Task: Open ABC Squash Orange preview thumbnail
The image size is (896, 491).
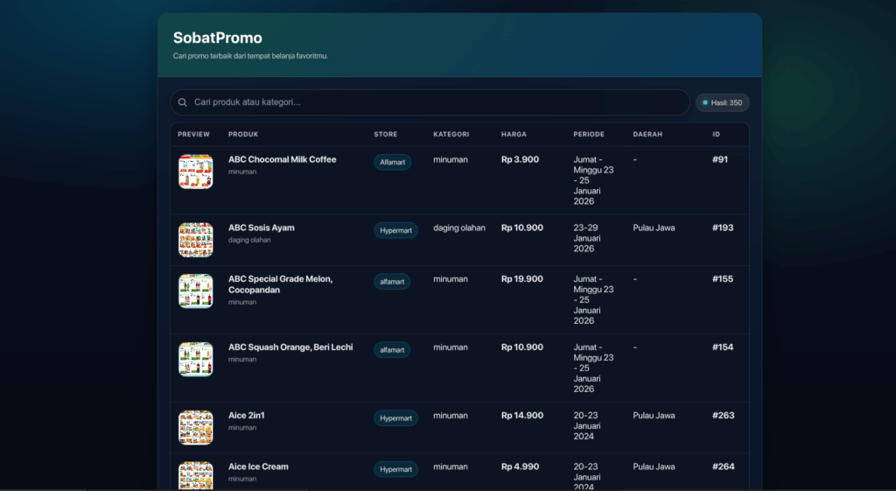Action: pyautogui.click(x=195, y=360)
